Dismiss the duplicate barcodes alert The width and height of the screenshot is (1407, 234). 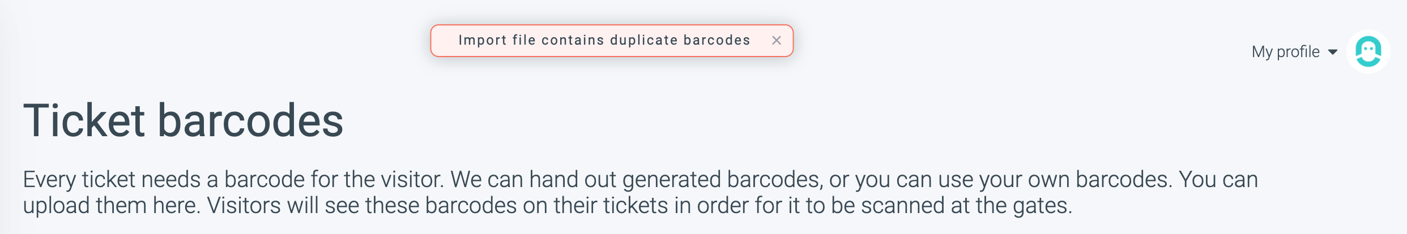coord(777,41)
